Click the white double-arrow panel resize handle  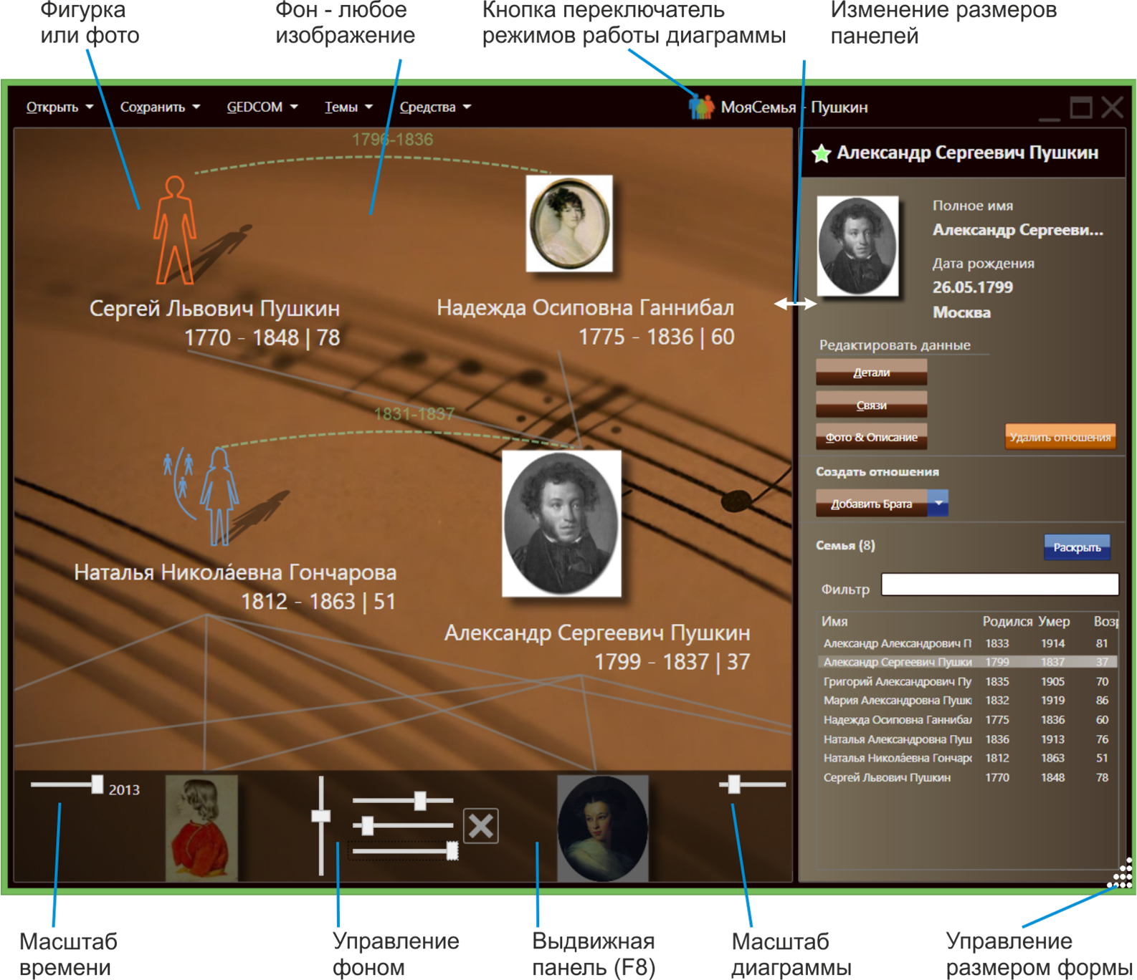pyautogui.click(x=795, y=304)
